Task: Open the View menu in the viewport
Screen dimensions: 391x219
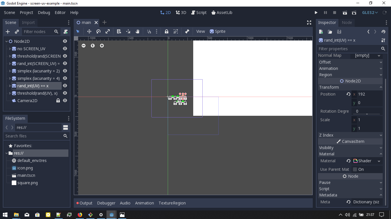Action: (200, 31)
